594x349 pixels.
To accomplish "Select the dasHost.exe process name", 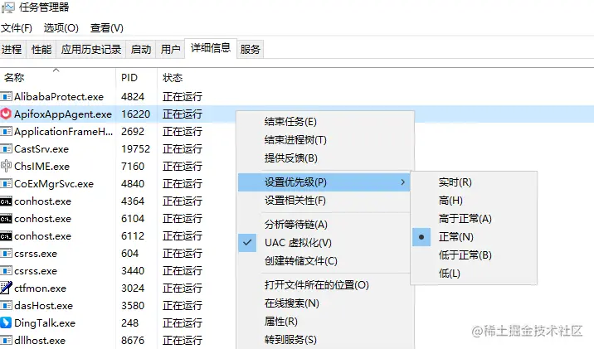I will [x=44, y=306].
